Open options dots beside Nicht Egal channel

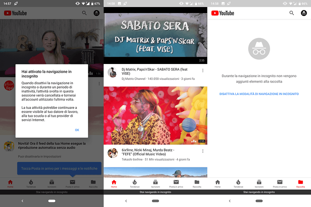(x=99, y=83)
